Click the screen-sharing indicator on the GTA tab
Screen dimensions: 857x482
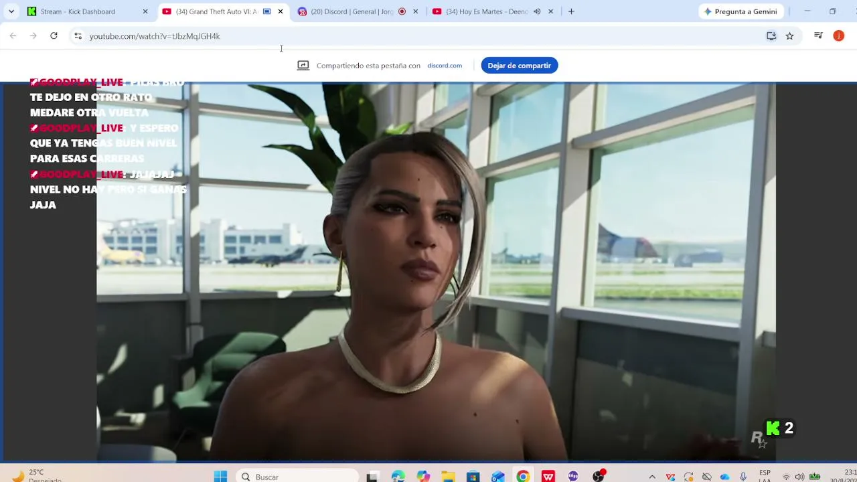click(x=267, y=11)
